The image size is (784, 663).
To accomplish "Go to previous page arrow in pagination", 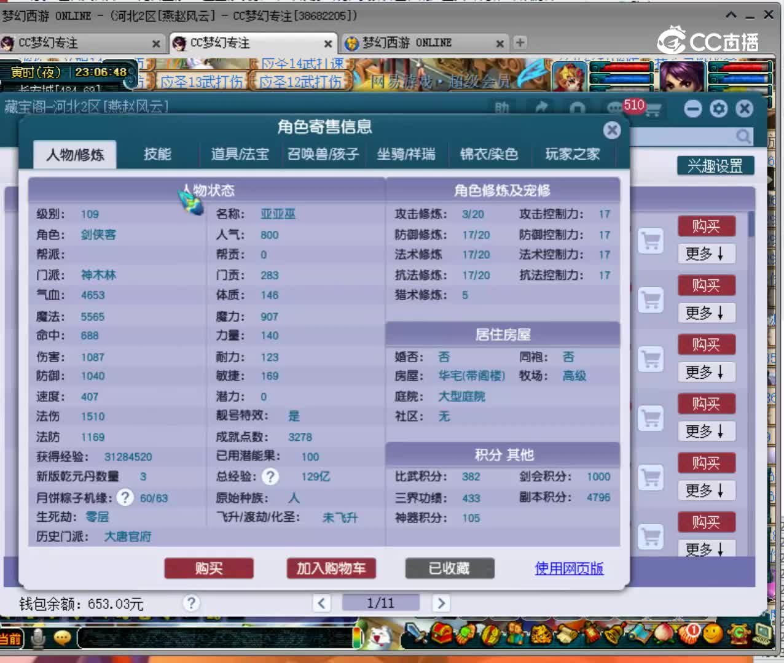I will (321, 603).
